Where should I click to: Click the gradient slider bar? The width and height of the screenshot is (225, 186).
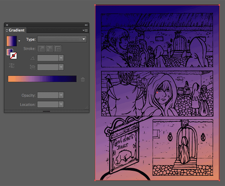click(42, 79)
